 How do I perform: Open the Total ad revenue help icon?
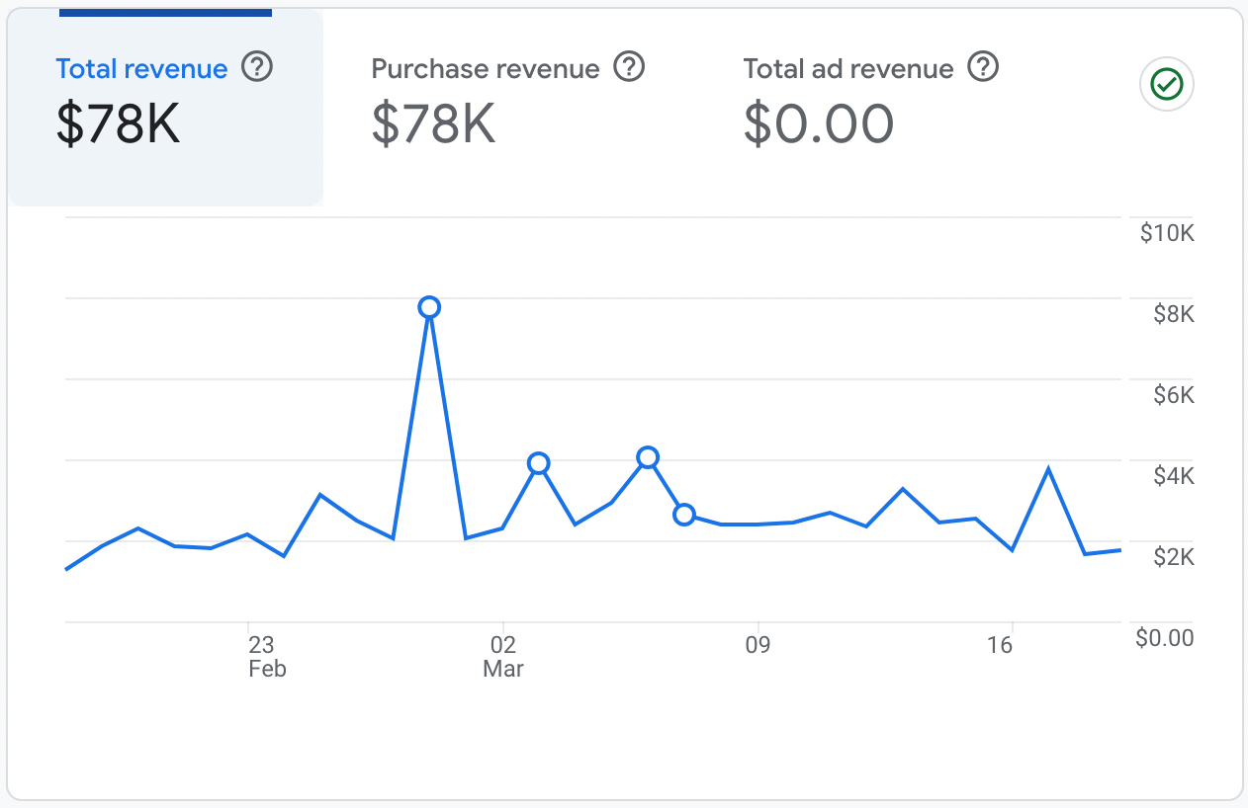(984, 68)
